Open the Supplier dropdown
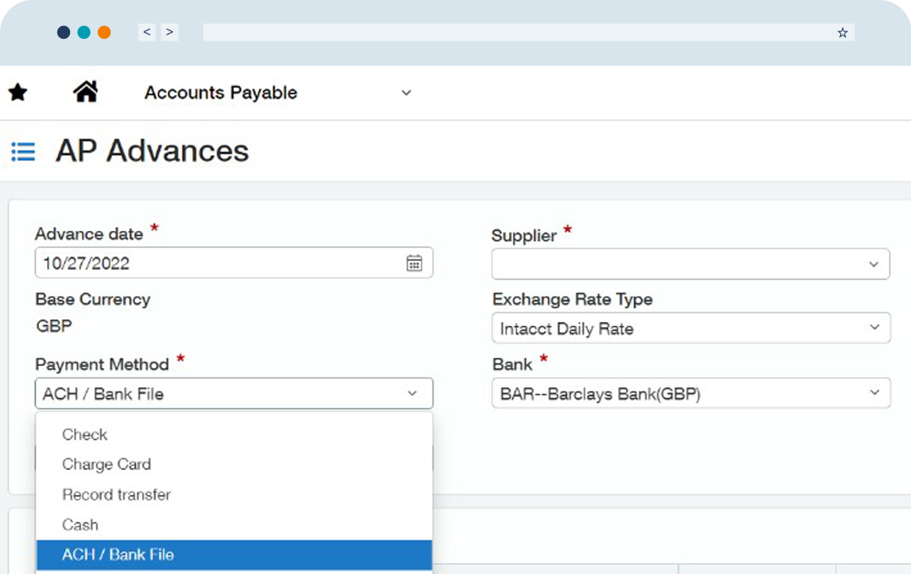The width and height of the screenshot is (911, 574). [873, 265]
